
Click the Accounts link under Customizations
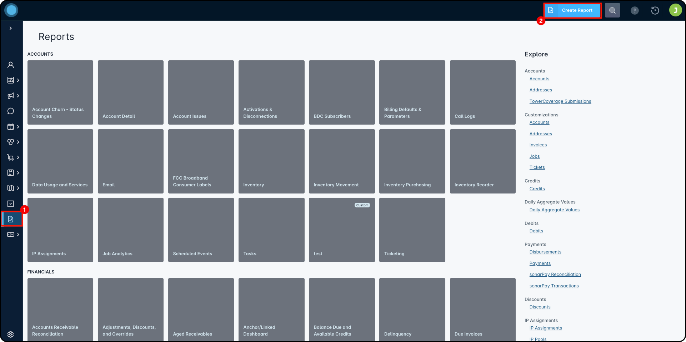[539, 122]
